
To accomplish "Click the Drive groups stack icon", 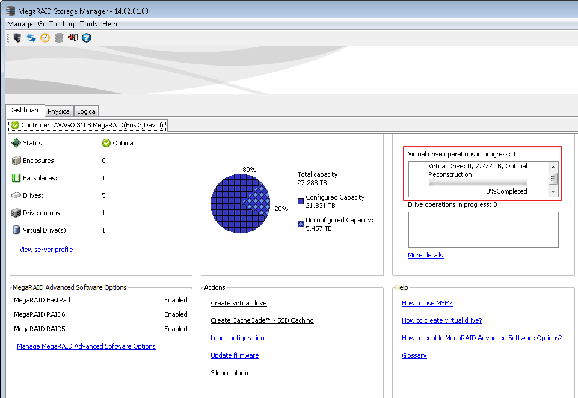I will (x=16, y=213).
